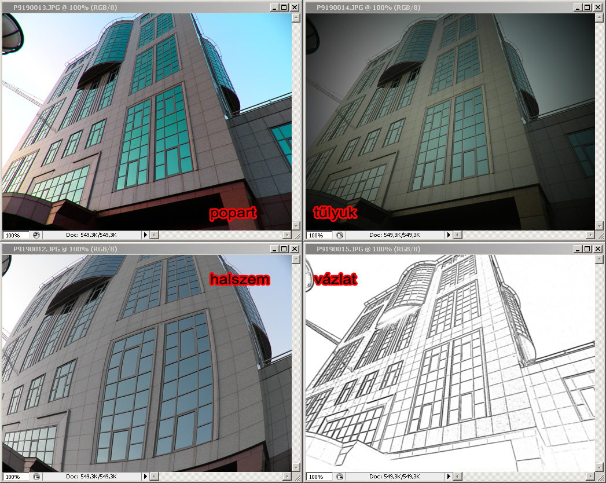Open status bar arrow menu in P9190014.JPG window

(449, 235)
